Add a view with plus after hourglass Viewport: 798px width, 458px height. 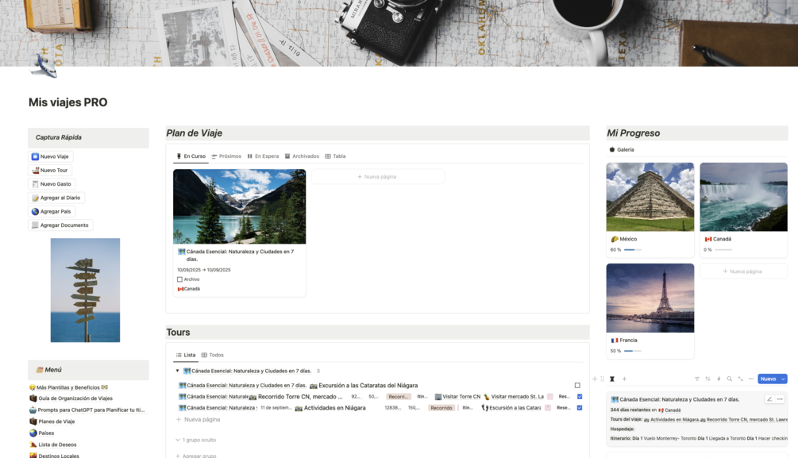[x=624, y=379]
